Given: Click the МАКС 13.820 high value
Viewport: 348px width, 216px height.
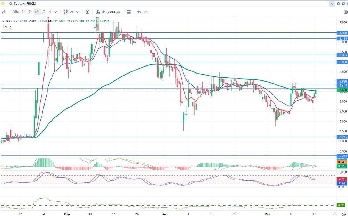Looking at the screenshot, I should 37,21.
